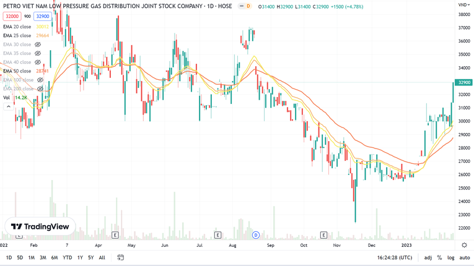Open the VND currency dropdown

[463, 5]
